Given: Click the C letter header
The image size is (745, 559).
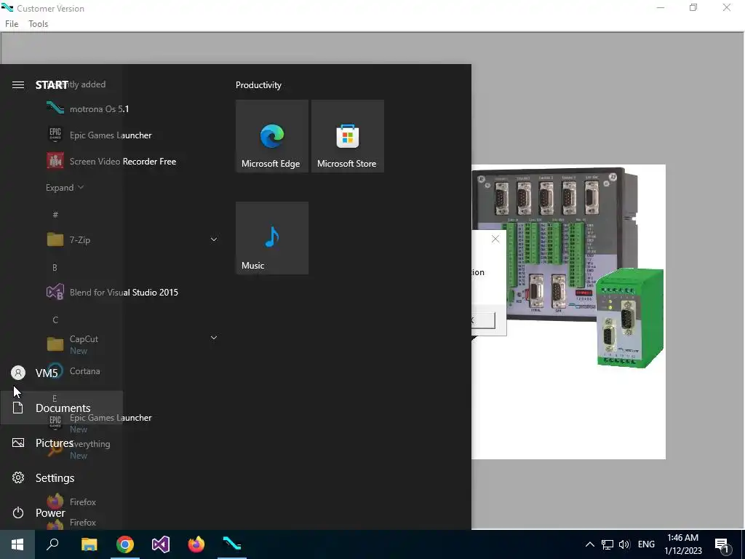Looking at the screenshot, I should click(55, 320).
